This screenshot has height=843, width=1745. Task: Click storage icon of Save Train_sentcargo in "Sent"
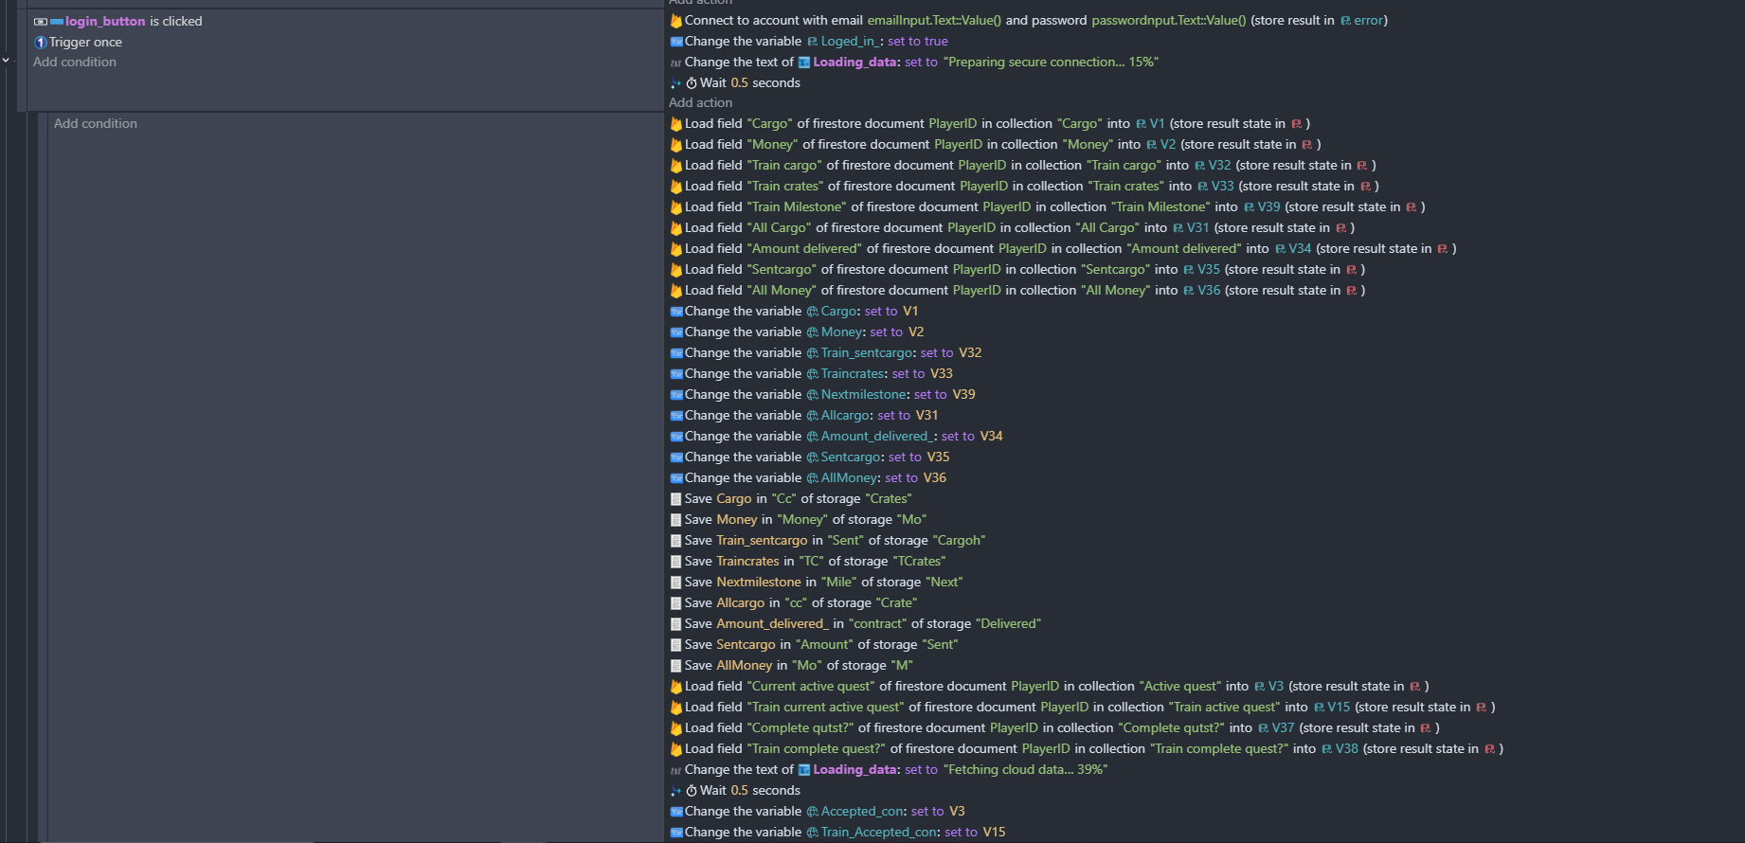[676, 540]
